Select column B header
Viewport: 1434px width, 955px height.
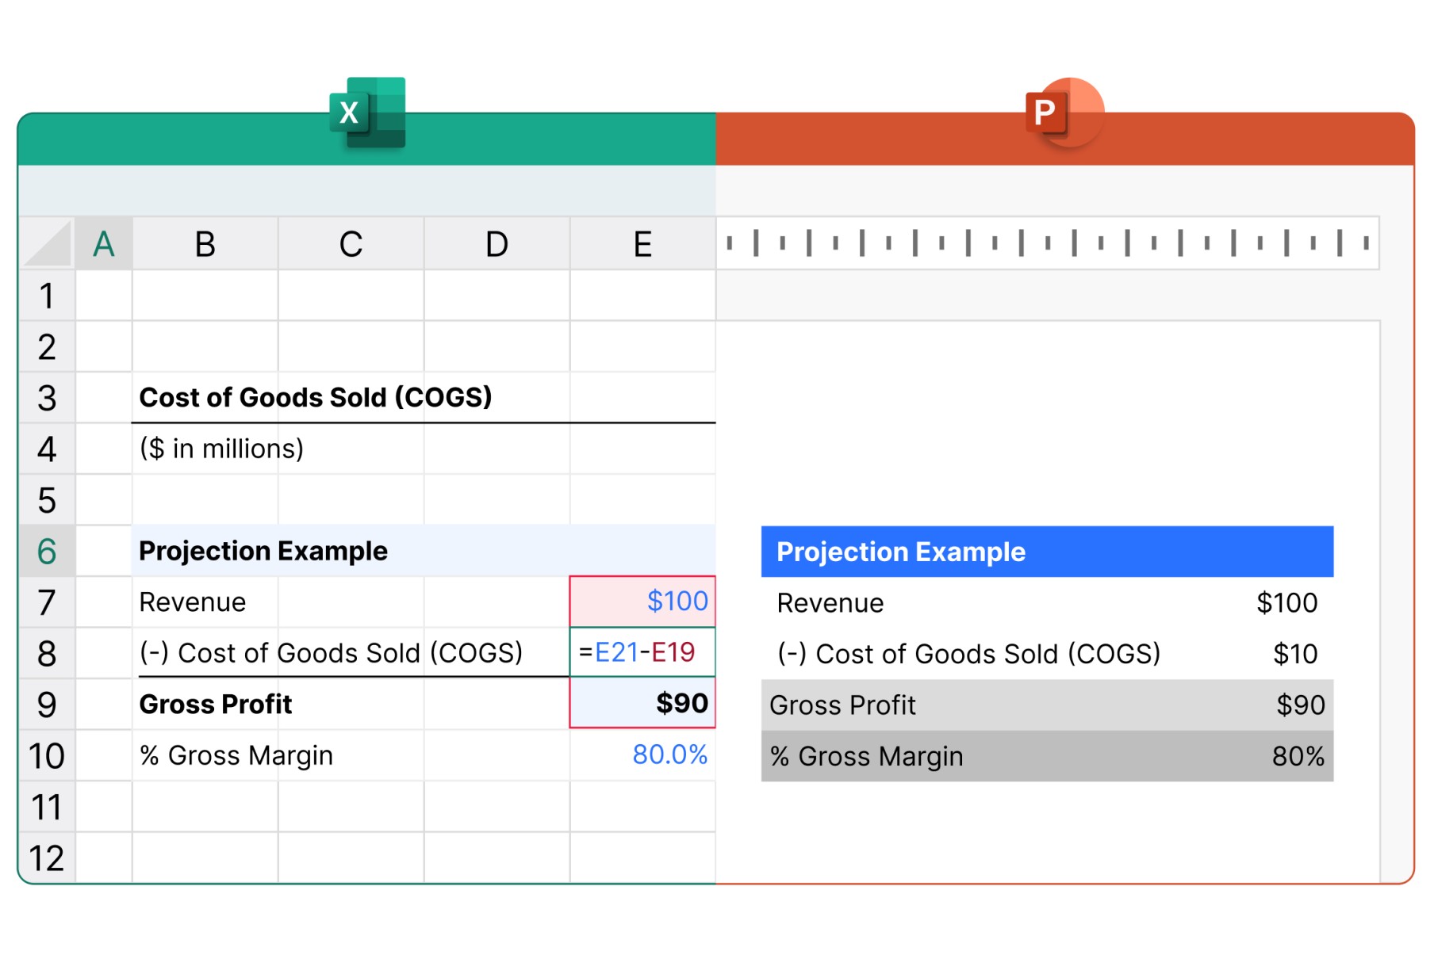[x=205, y=243]
